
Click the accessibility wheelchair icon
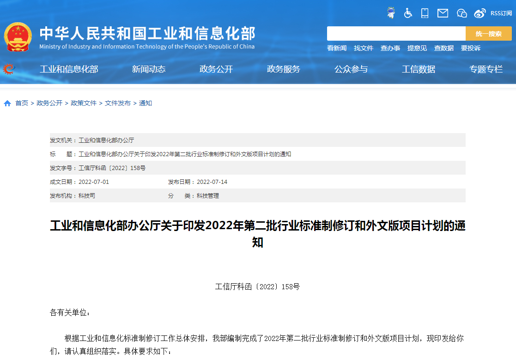tap(408, 13)
